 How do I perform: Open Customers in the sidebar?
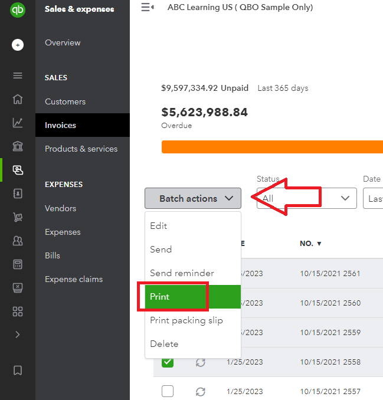[x=65, y=101]
